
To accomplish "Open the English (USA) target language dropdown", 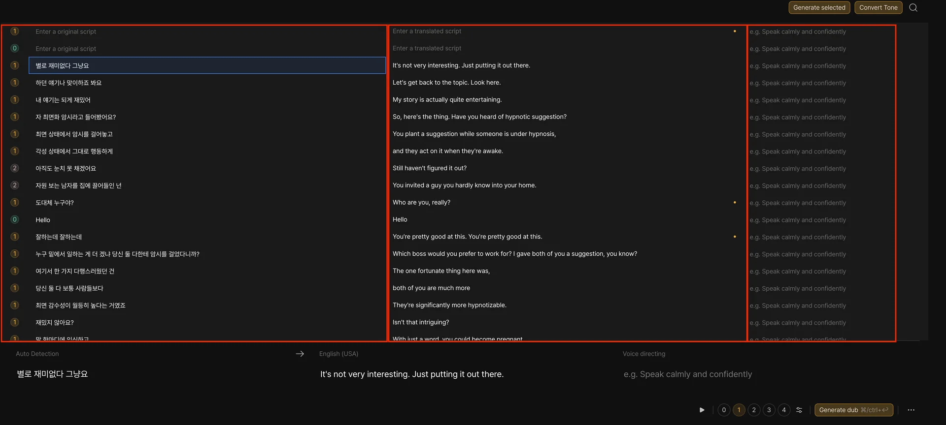I will point(338,354).
